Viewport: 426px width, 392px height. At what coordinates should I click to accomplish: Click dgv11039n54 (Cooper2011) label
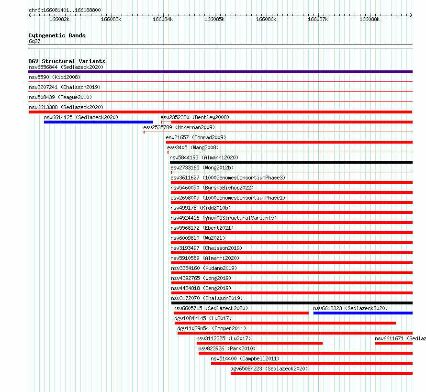pyautogui.click(x=212, y=328)
